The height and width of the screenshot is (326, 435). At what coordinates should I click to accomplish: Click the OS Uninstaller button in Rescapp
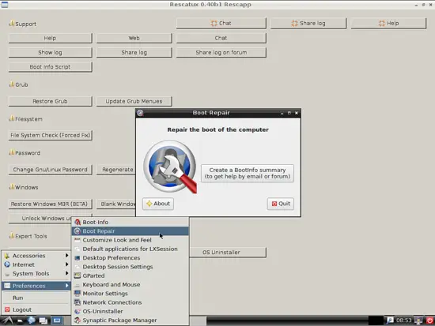(x=228, y=253)
